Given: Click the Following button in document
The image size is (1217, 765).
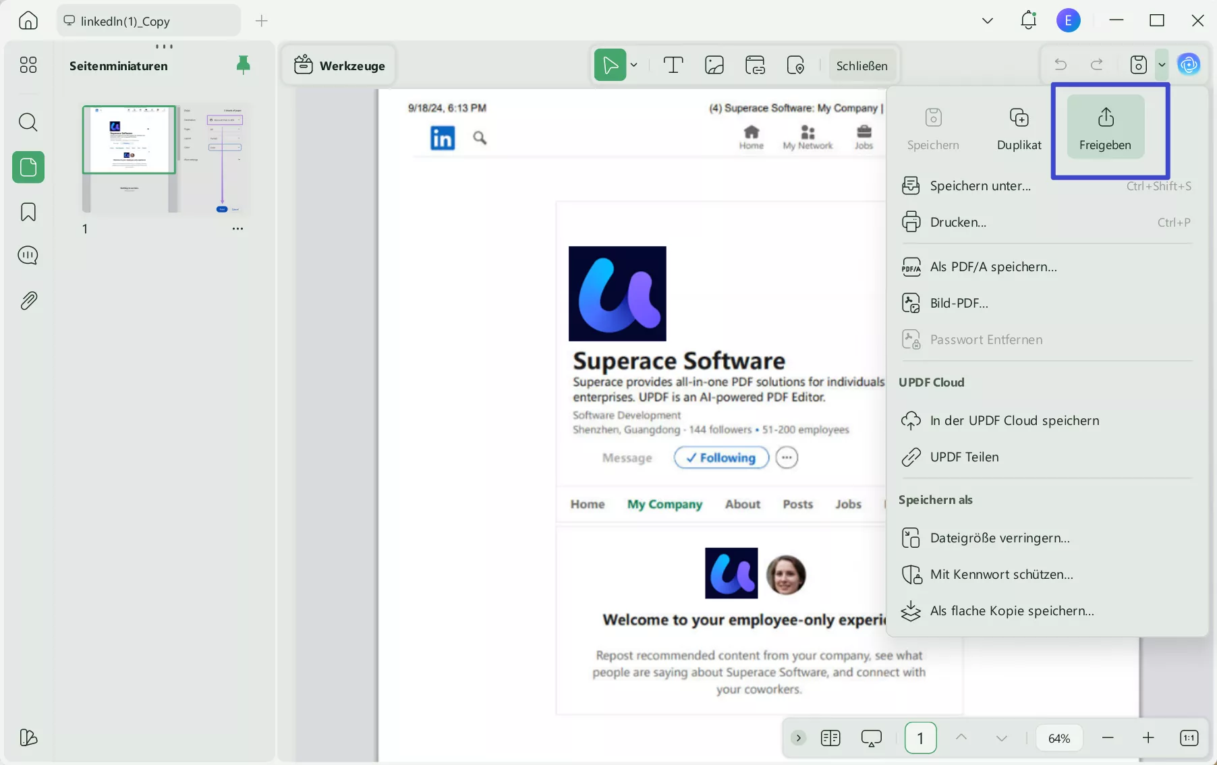Looking at the screenshot, I should pos(721,457).
